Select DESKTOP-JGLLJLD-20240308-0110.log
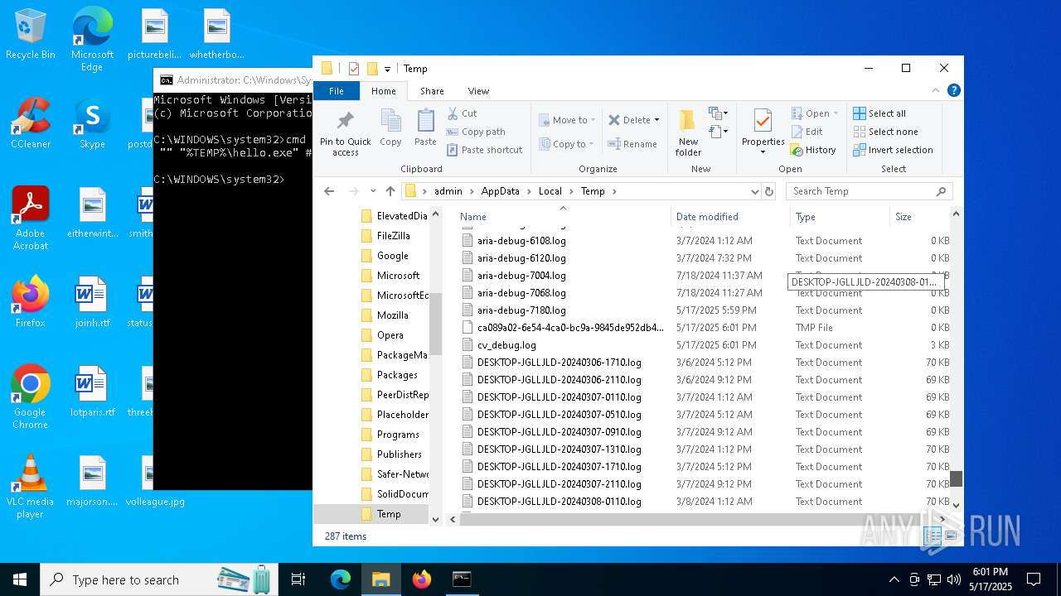The width and height of the screenshot is (1061, 596). [559, 502]
